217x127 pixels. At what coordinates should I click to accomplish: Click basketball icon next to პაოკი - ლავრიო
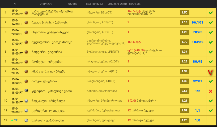pyautogui.click(x=26, y=81)
